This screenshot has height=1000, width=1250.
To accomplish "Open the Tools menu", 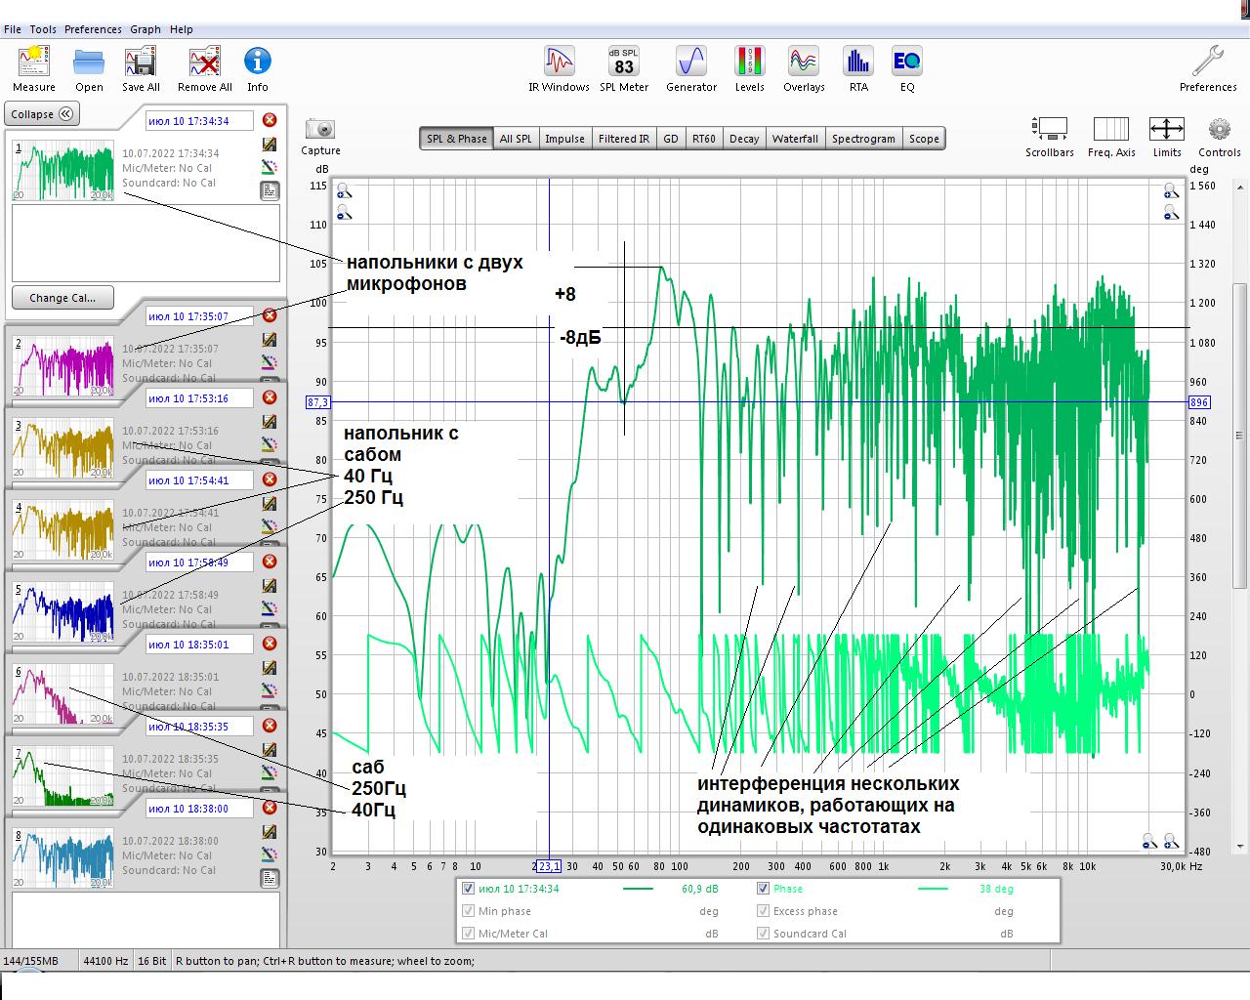I will [43, 29].
